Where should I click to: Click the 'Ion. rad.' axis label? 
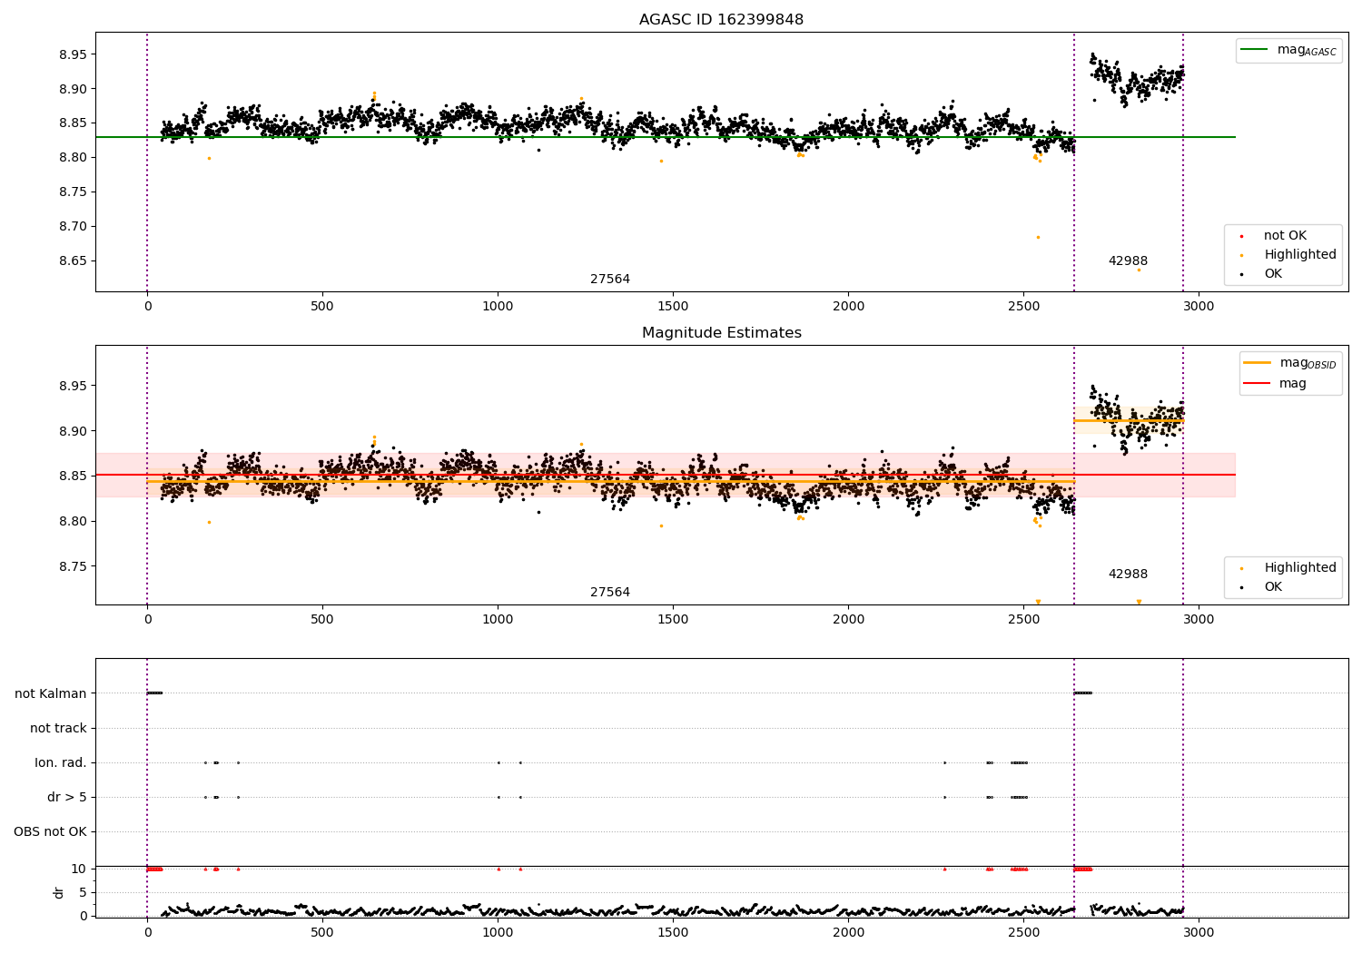[x=61, y=763]
